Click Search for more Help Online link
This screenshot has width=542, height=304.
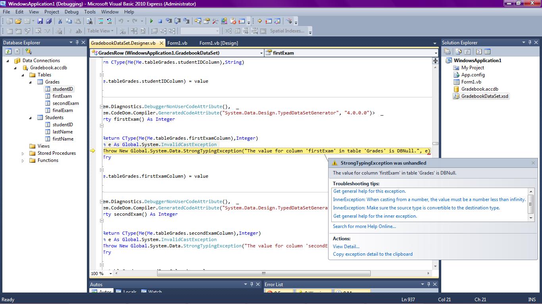click(x=364, y=226)
